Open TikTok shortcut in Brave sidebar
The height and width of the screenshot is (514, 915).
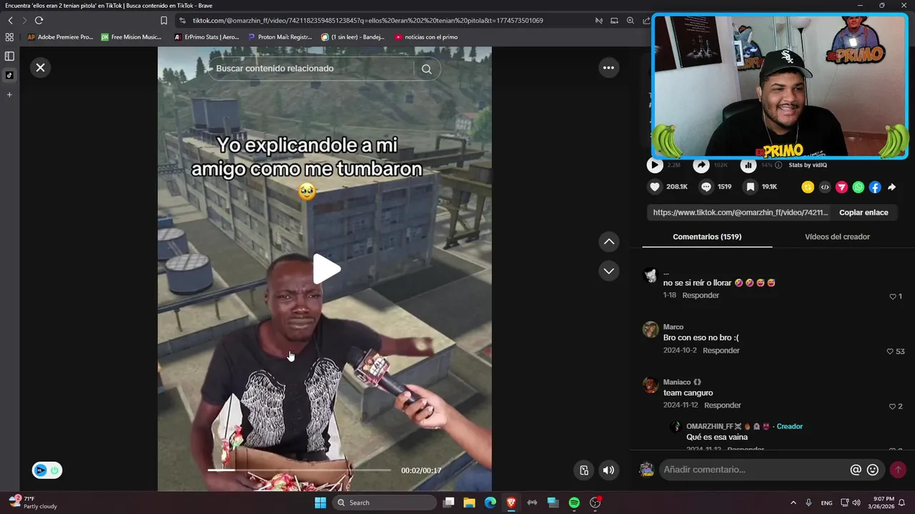[x=9, y=75]
